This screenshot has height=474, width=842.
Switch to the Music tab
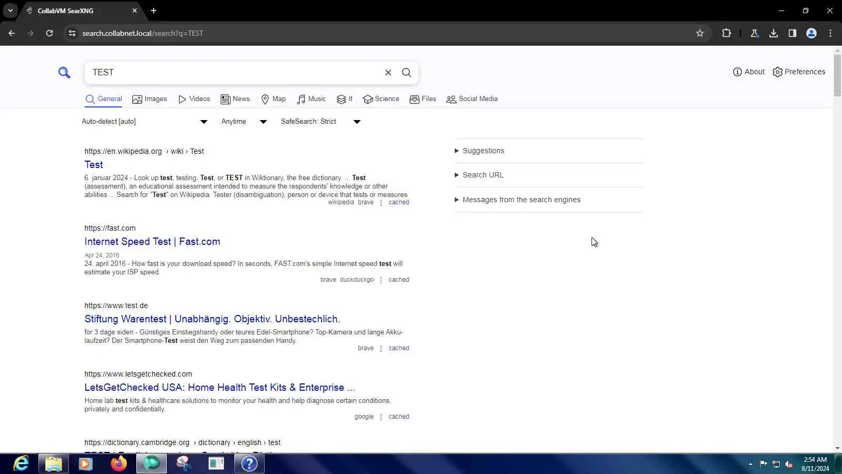point(312,99)
